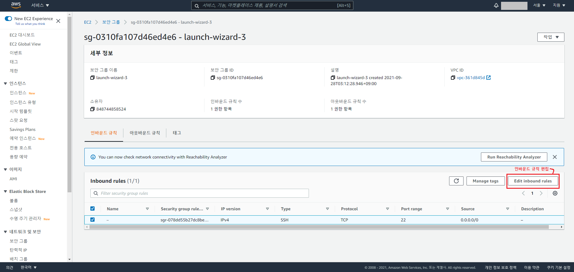Toggle the select-all rules header checkbox
The width and height of the screenshot is (574, 272).
pos(92,208)
